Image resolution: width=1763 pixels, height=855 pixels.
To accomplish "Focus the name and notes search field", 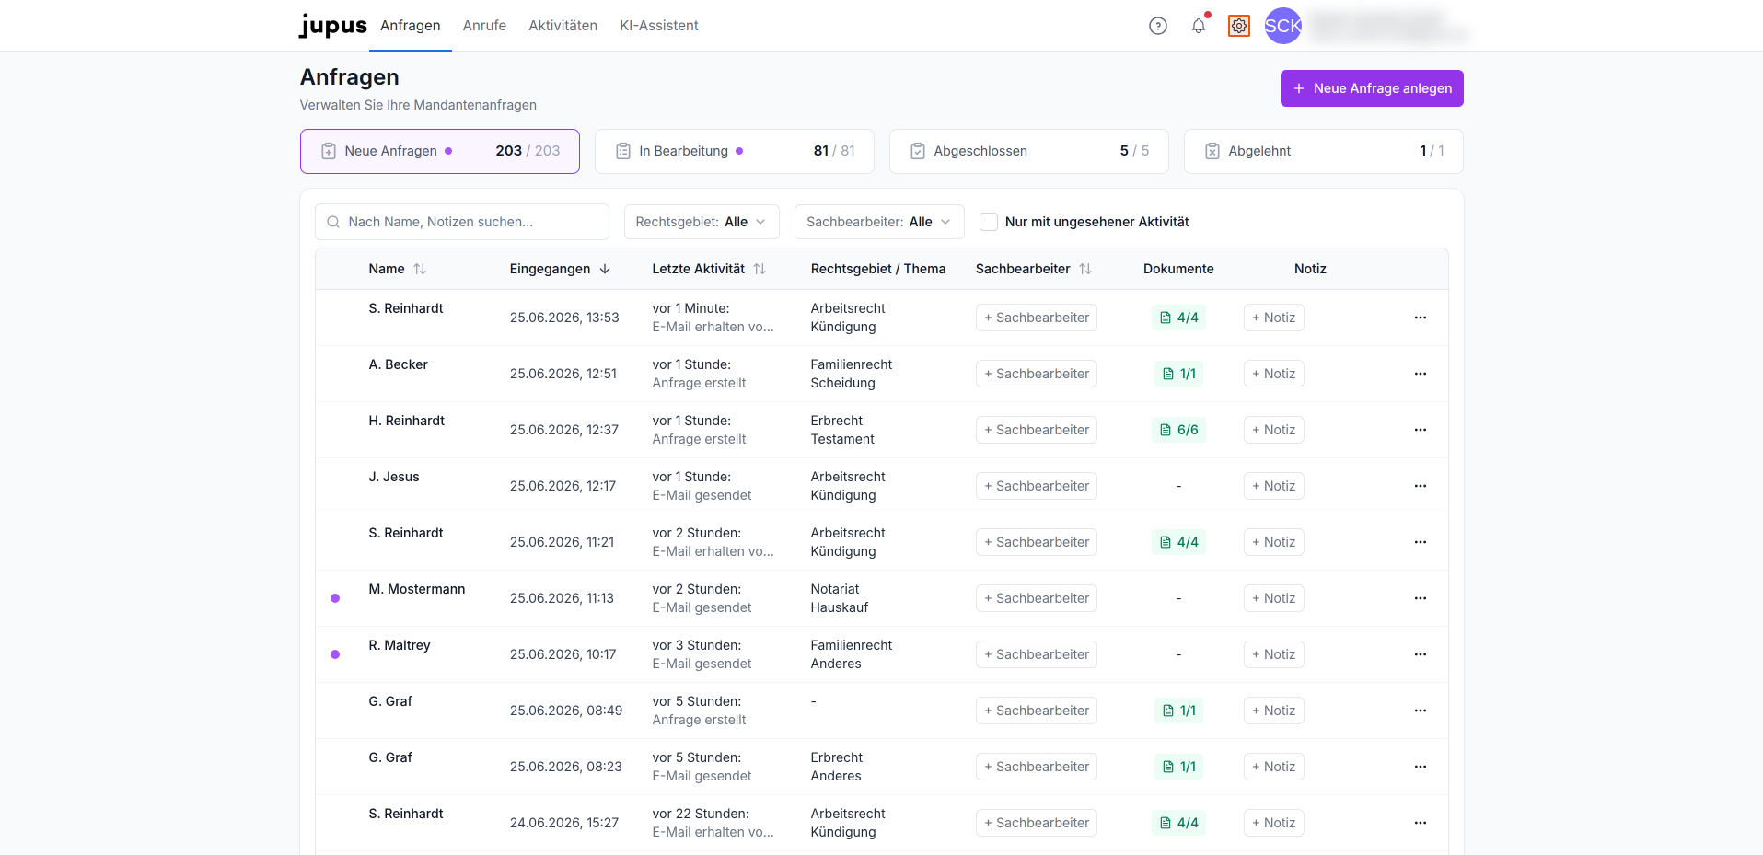I will click(x=462, y=222).
